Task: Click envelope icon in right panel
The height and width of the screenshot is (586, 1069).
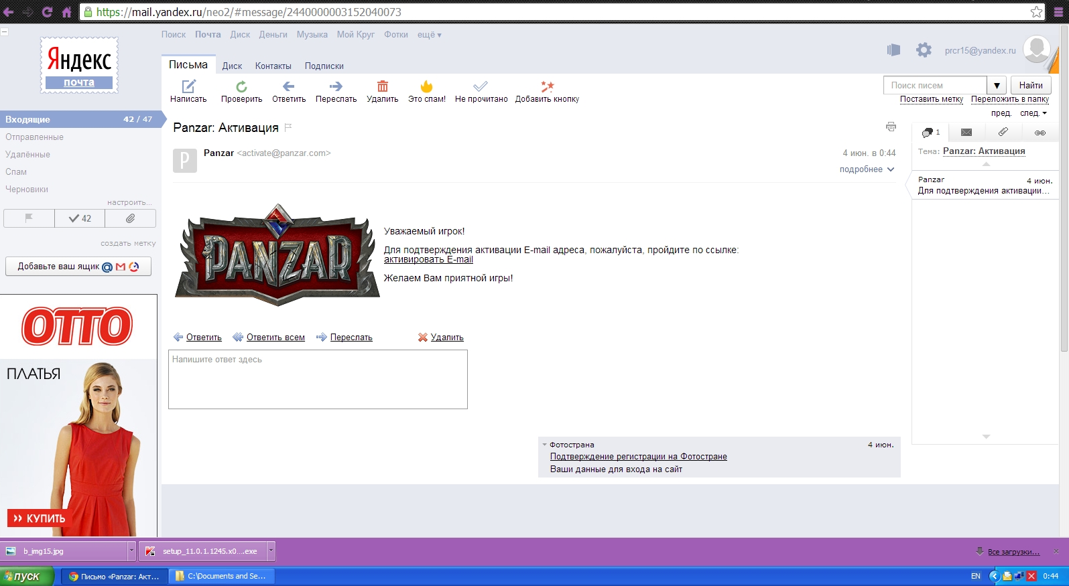Action: 966,132
